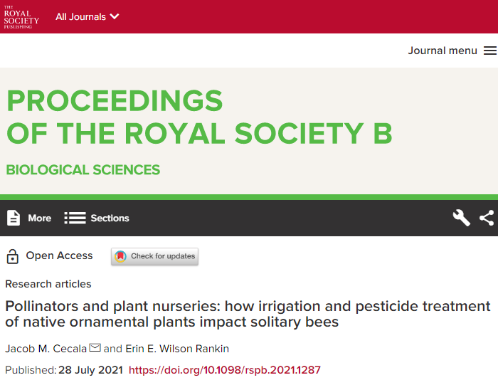Open the Journal menu hamburger icon
The image size is (498, 385).
point(490,51)
